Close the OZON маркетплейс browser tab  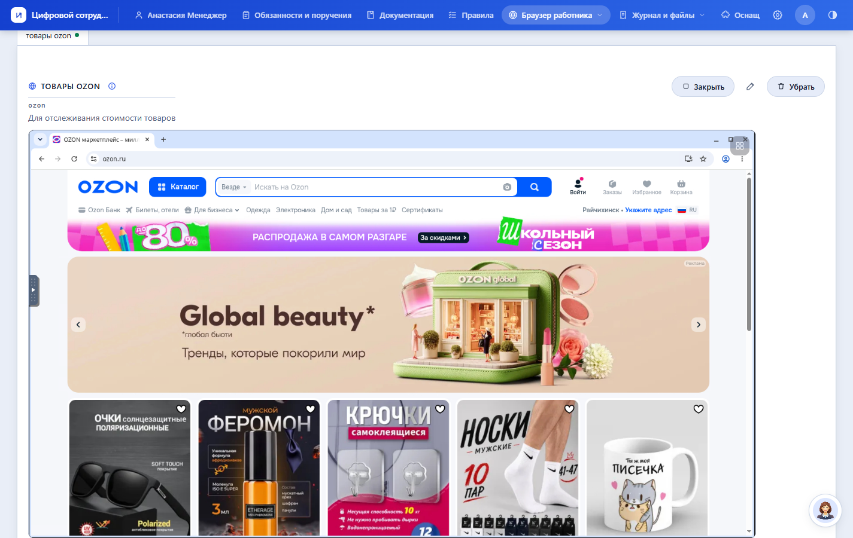pyautogui.click(x=147, y=139)
